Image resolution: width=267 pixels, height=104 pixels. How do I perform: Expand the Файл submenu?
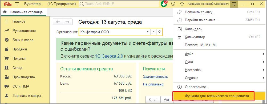point(264,54)
